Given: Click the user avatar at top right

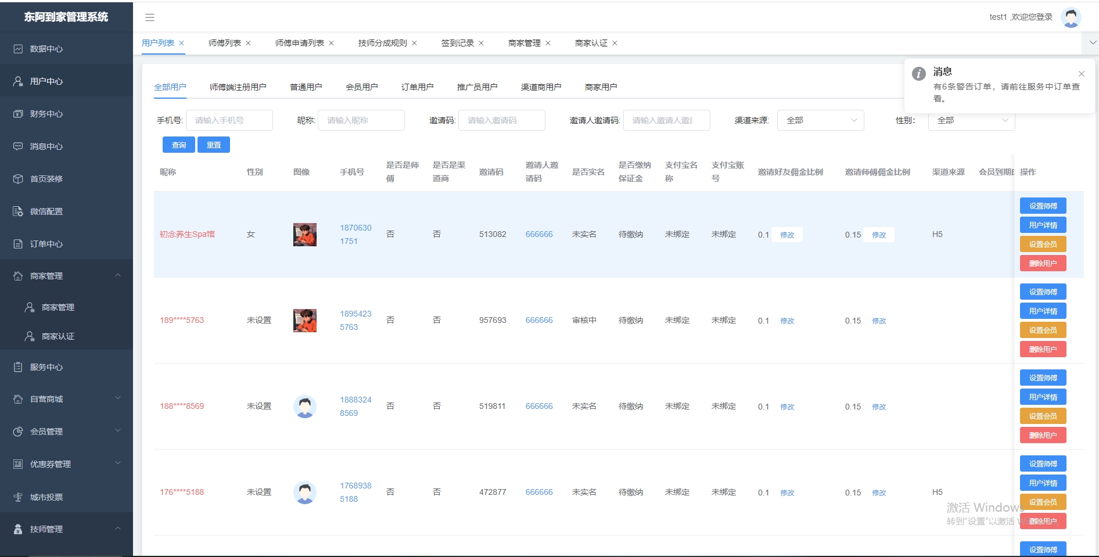Looking at the screenshot, I should pos(1071,17).
